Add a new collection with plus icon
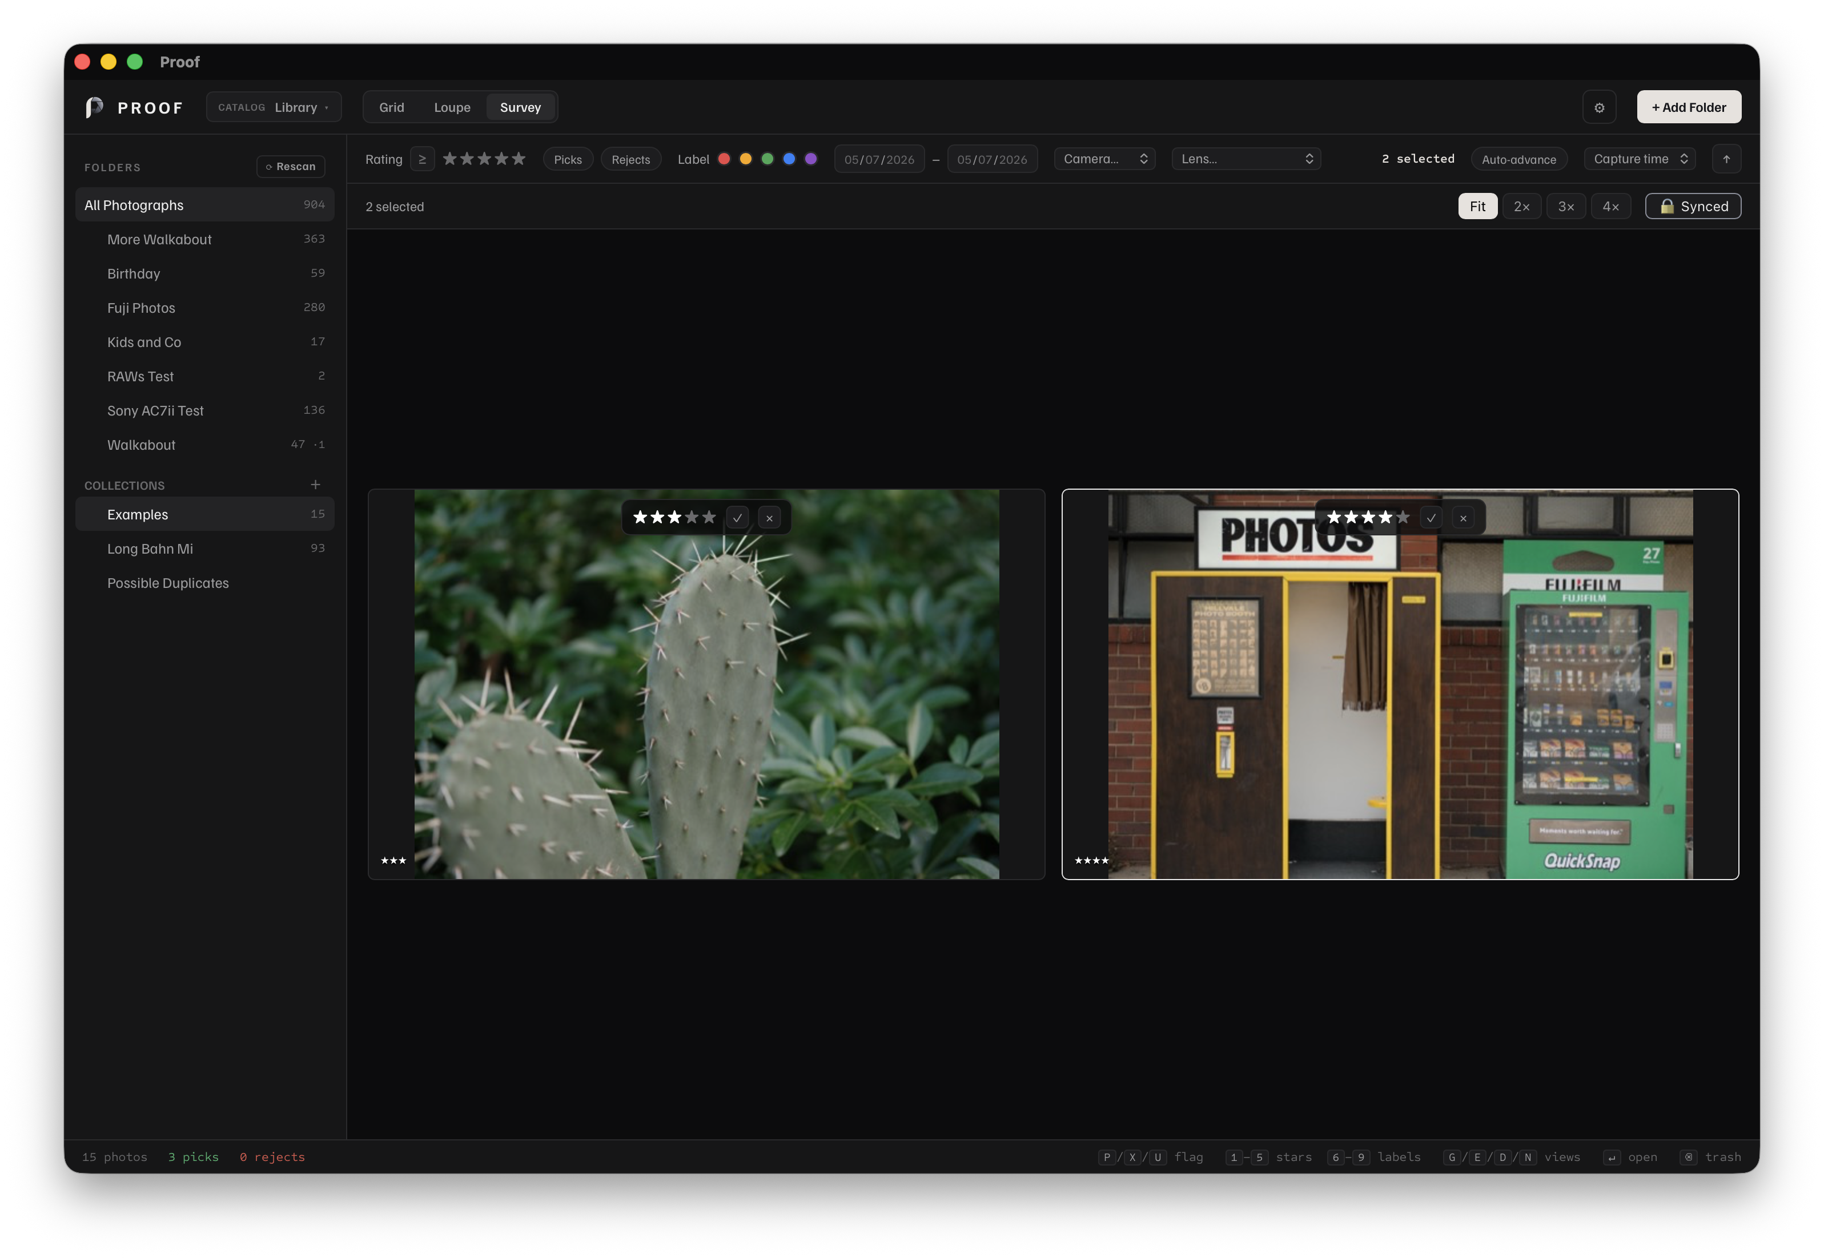Image resolution: width=1824 pixels, height=1258 pixels. 315,485
